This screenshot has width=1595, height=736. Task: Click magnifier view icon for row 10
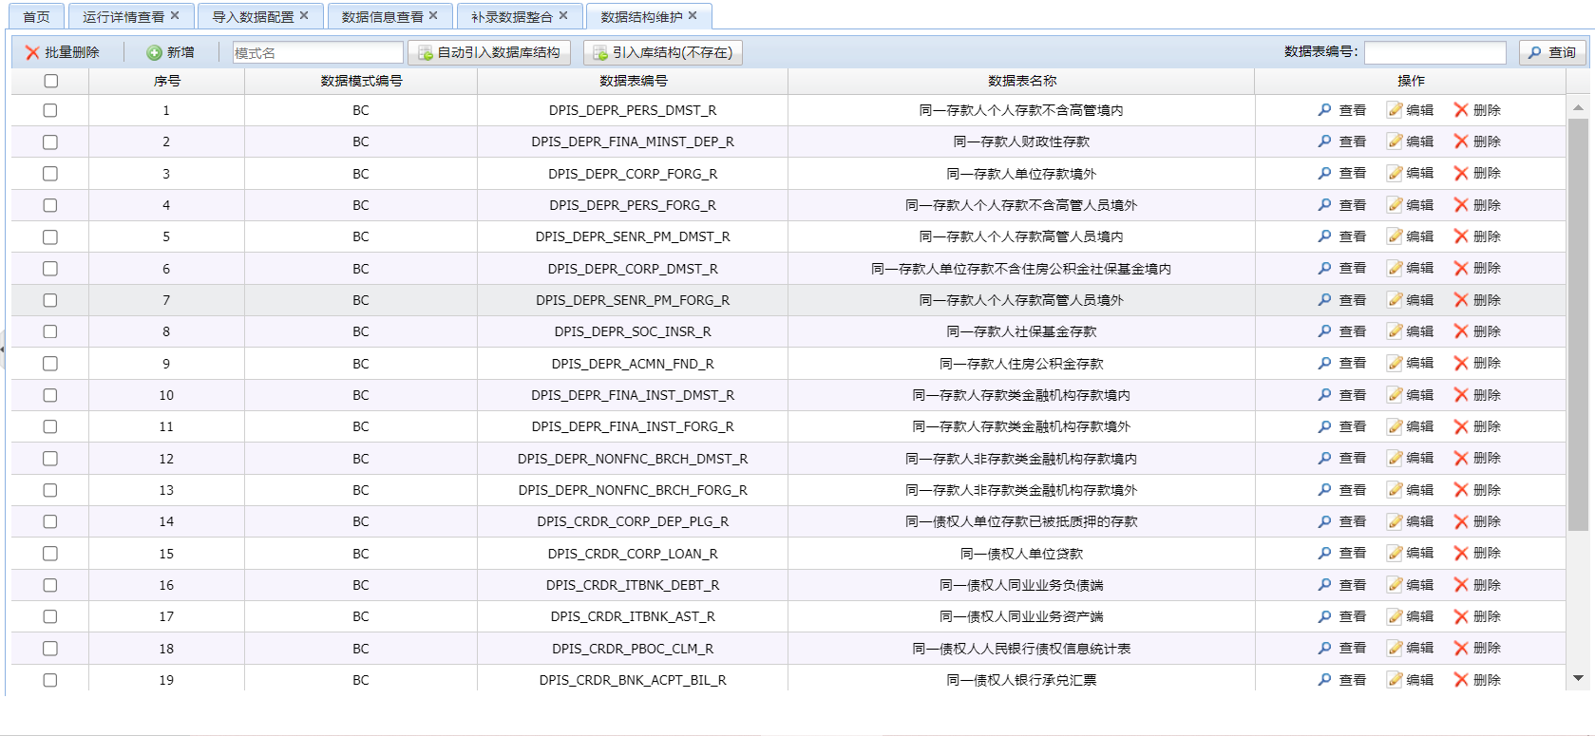[1324, 395]
